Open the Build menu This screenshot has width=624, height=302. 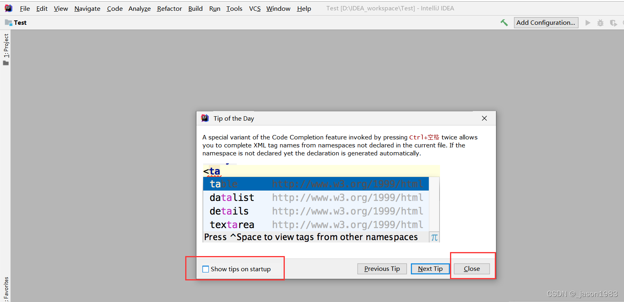coord(196,8)
